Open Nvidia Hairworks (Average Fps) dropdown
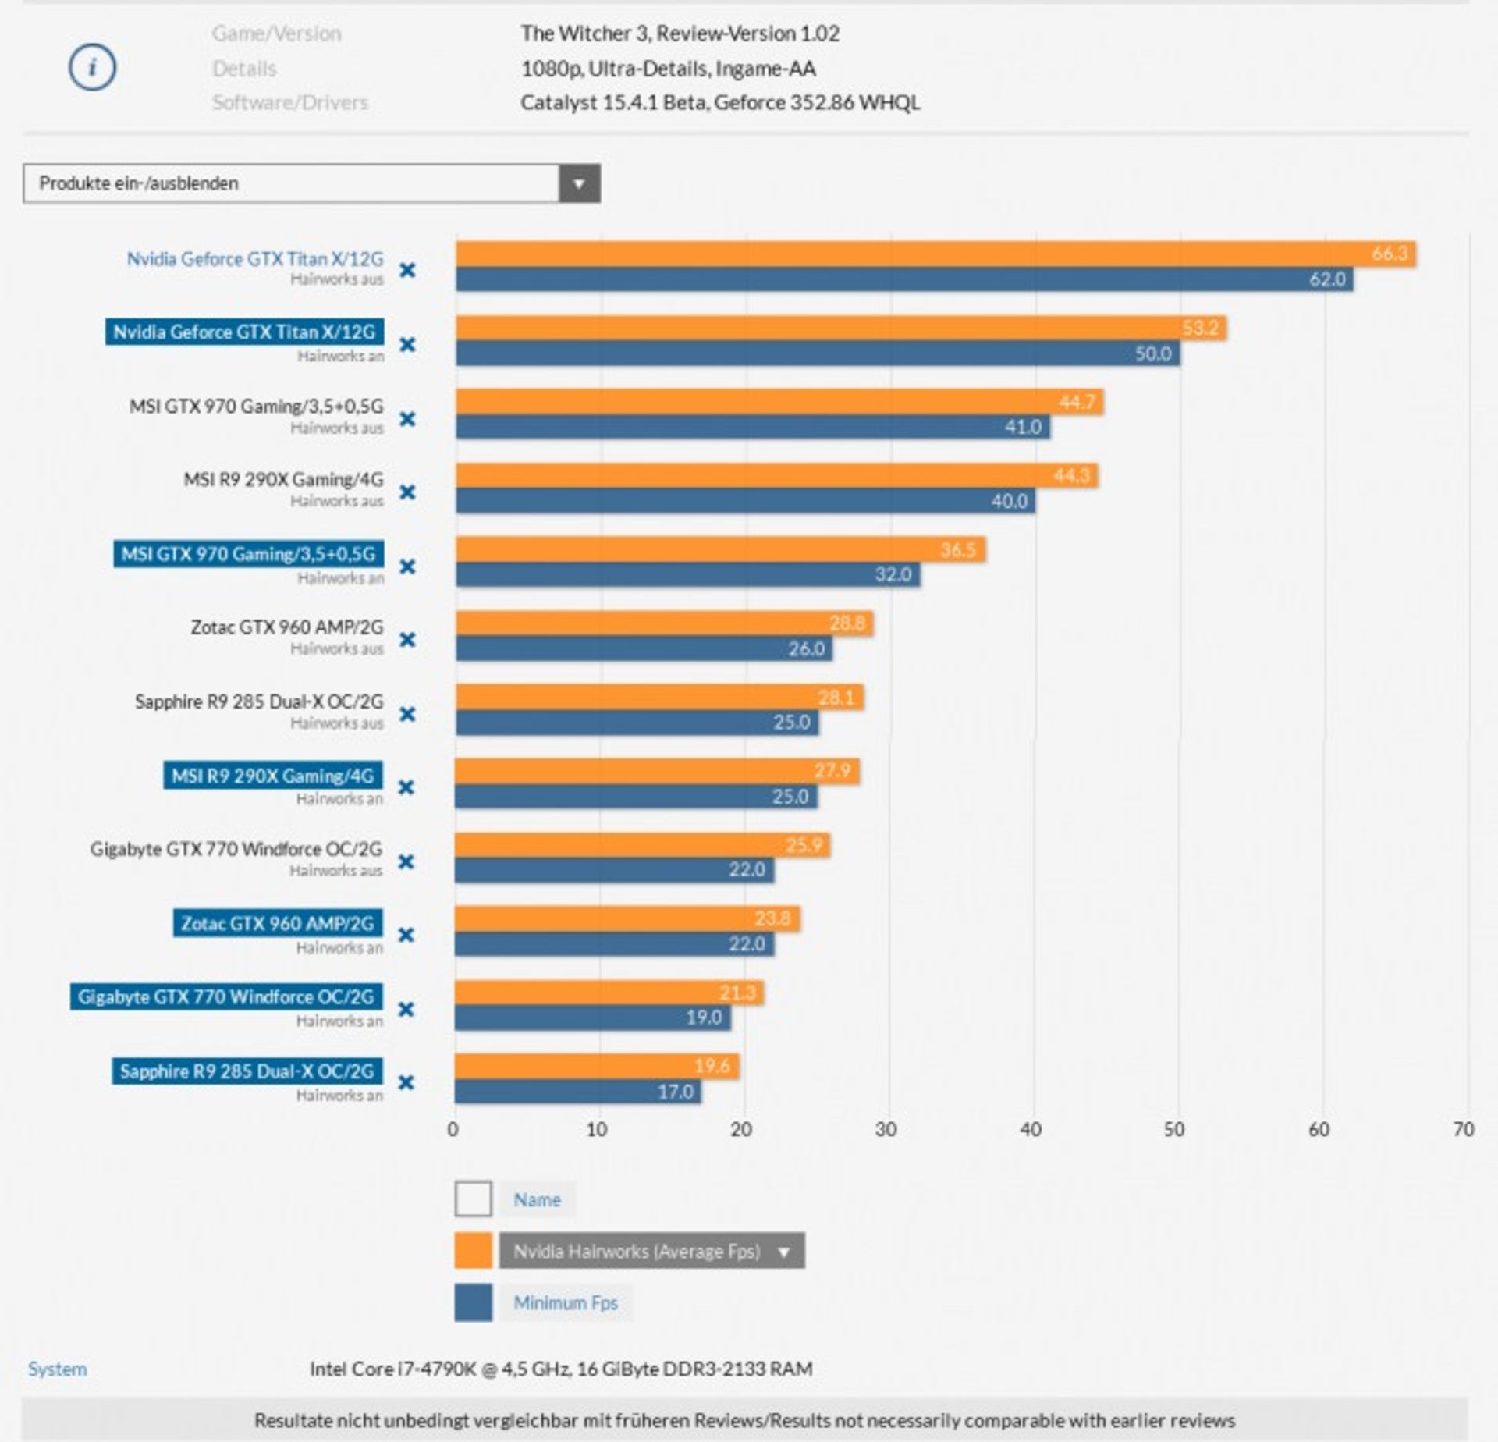Screen dimensions: 1498x1442 [x=652, y=1251]
